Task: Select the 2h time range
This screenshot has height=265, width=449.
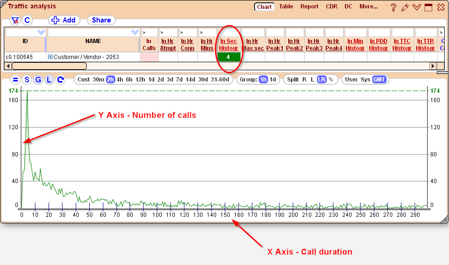Action: (111, 80)
